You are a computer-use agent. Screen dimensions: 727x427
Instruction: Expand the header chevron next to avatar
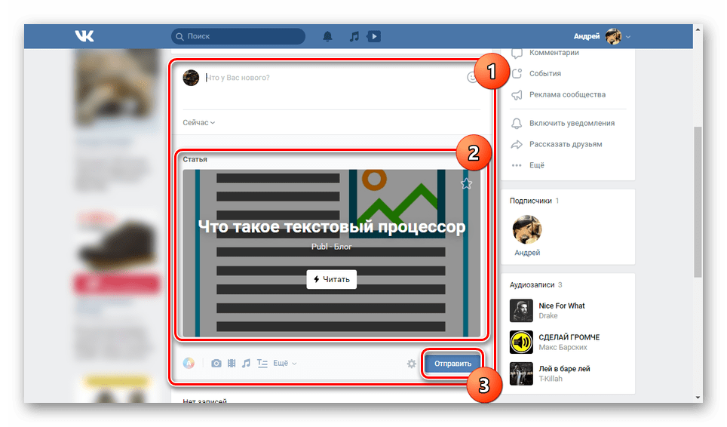[x=627, y=37]
